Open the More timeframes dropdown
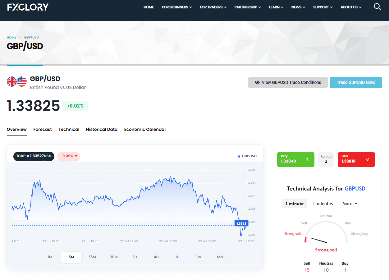This screenshot has height=280, width=389. [350, 204]
